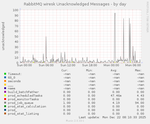Click the yellow-green prod_scheduledTasks legend swatch
The width and height of the screenshot is (150, 124).
[5, 95]
